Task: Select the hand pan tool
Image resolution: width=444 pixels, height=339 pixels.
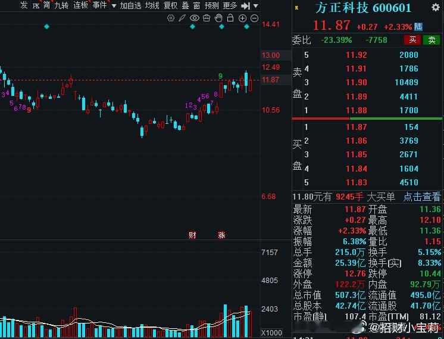Action: pos(218,18)
